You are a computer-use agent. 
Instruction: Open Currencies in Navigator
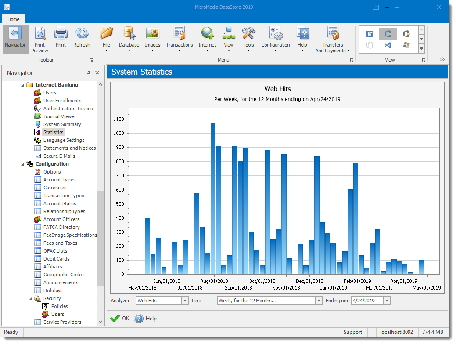[x=55, y=188]
